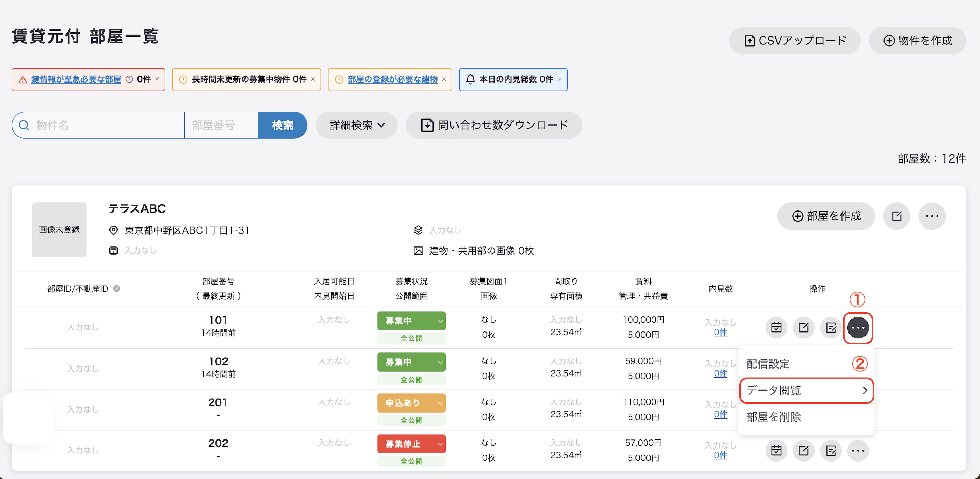Viewport: 980px width, 479px height.
Task: Open the 申込あり status dropdown for room 201
Action: click(411, 403)
